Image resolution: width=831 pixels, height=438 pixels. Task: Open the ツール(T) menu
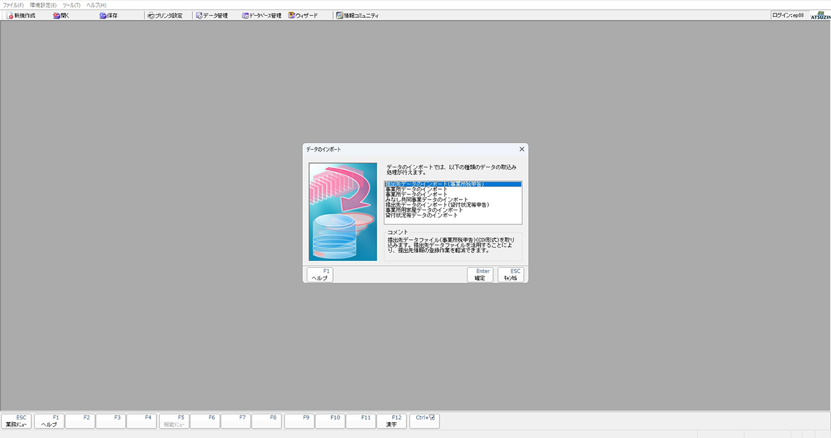71,5
